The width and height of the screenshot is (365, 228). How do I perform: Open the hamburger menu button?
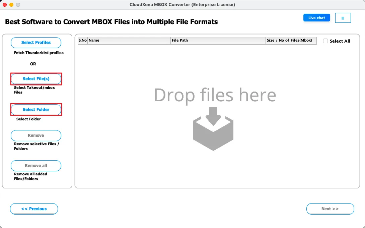[343, 18]
